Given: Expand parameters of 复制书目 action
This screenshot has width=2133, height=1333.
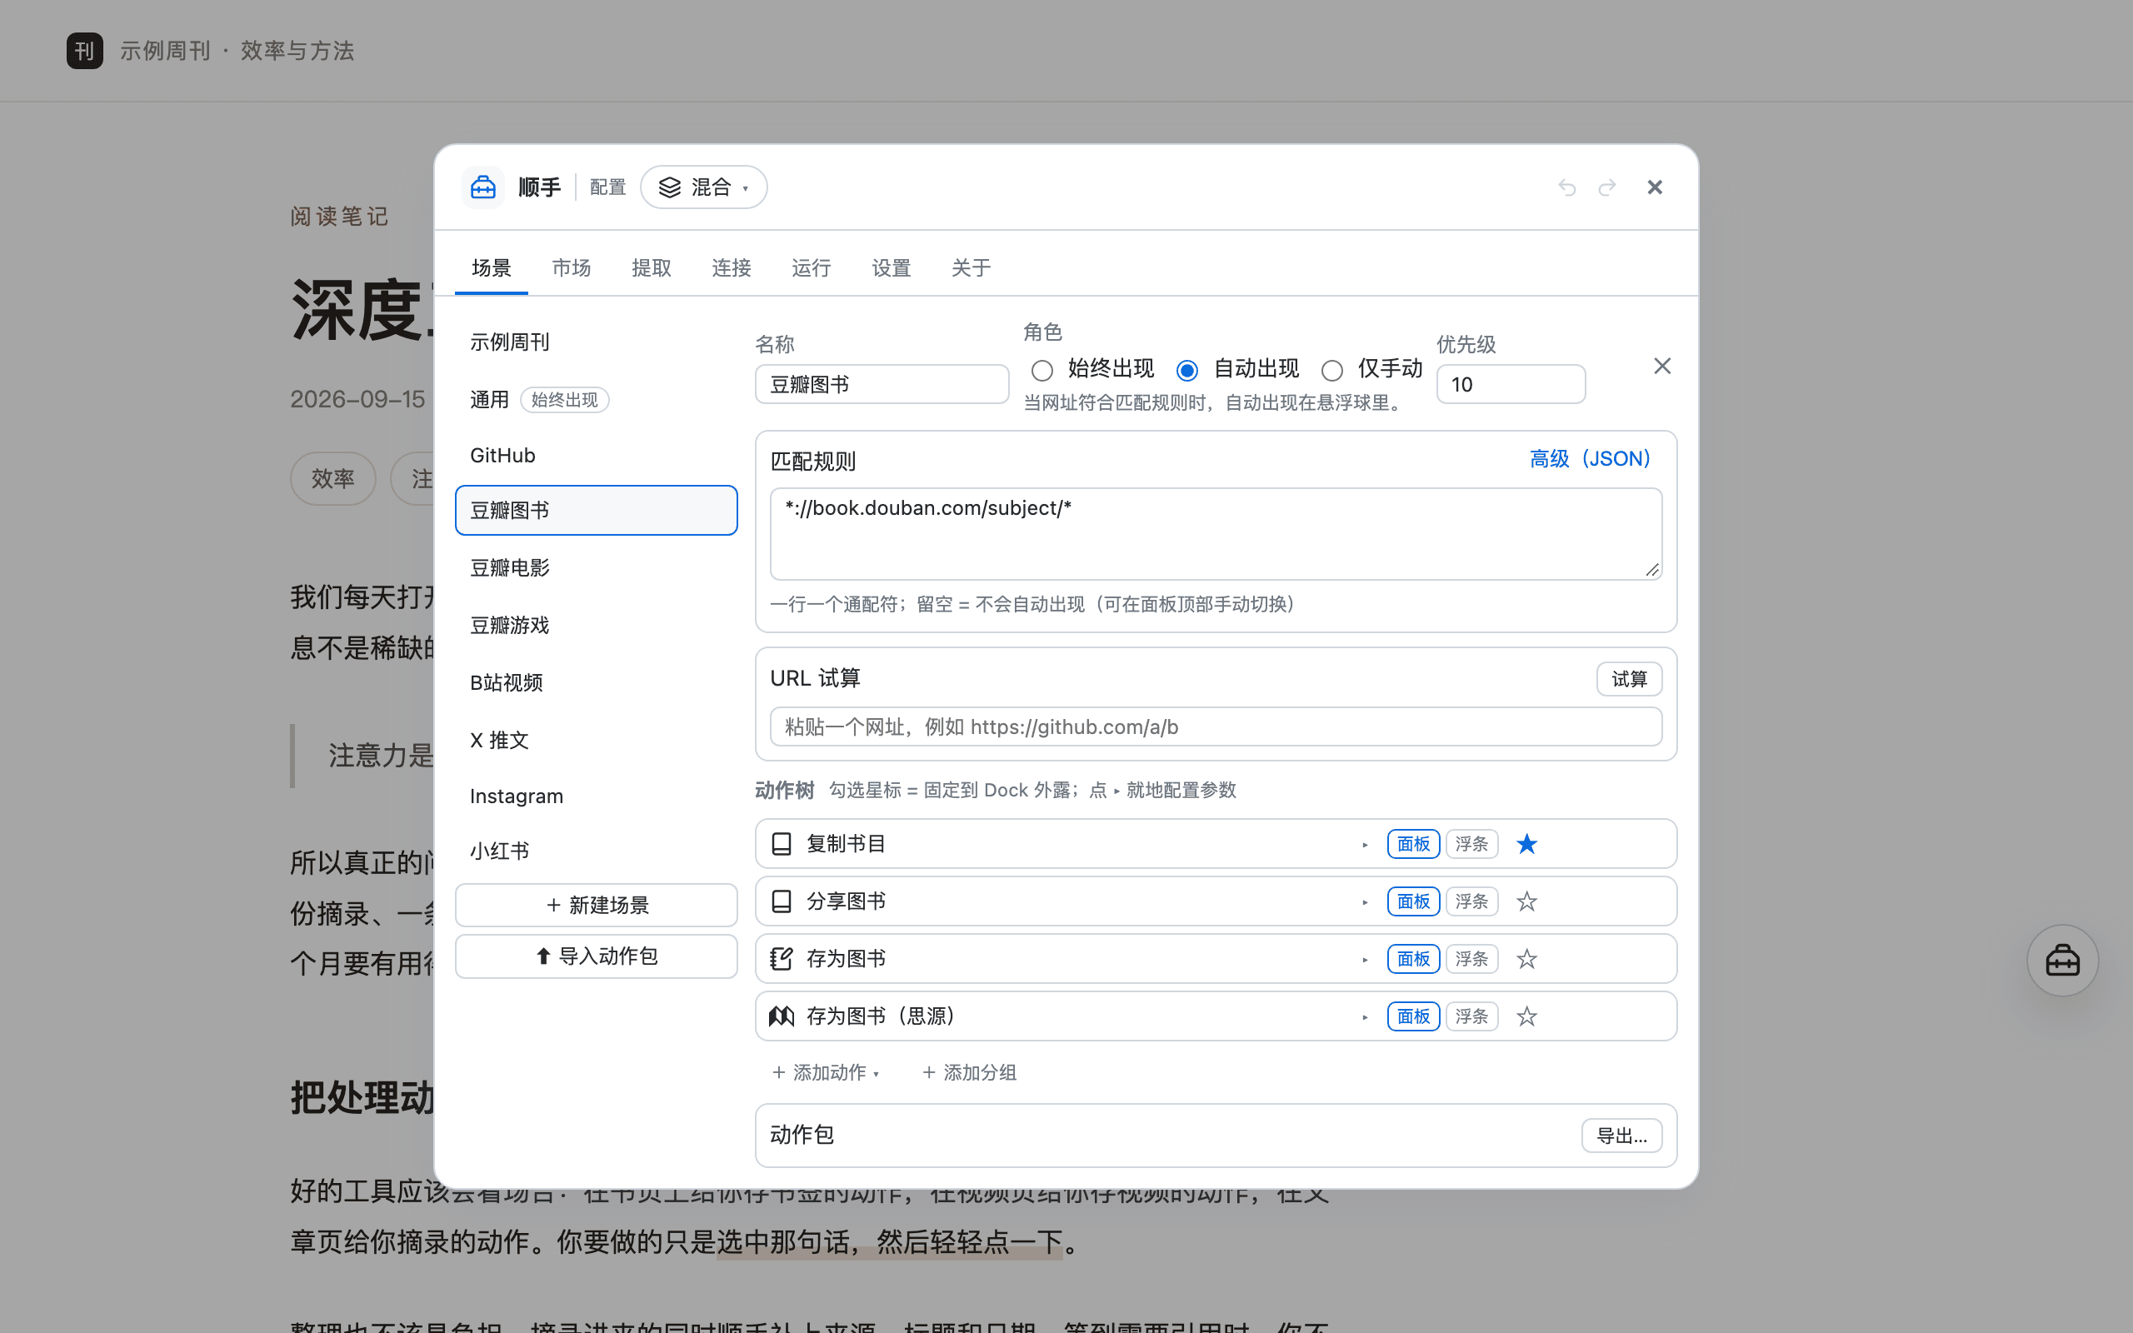Looking at the screenshot, I should [1365, 845].
